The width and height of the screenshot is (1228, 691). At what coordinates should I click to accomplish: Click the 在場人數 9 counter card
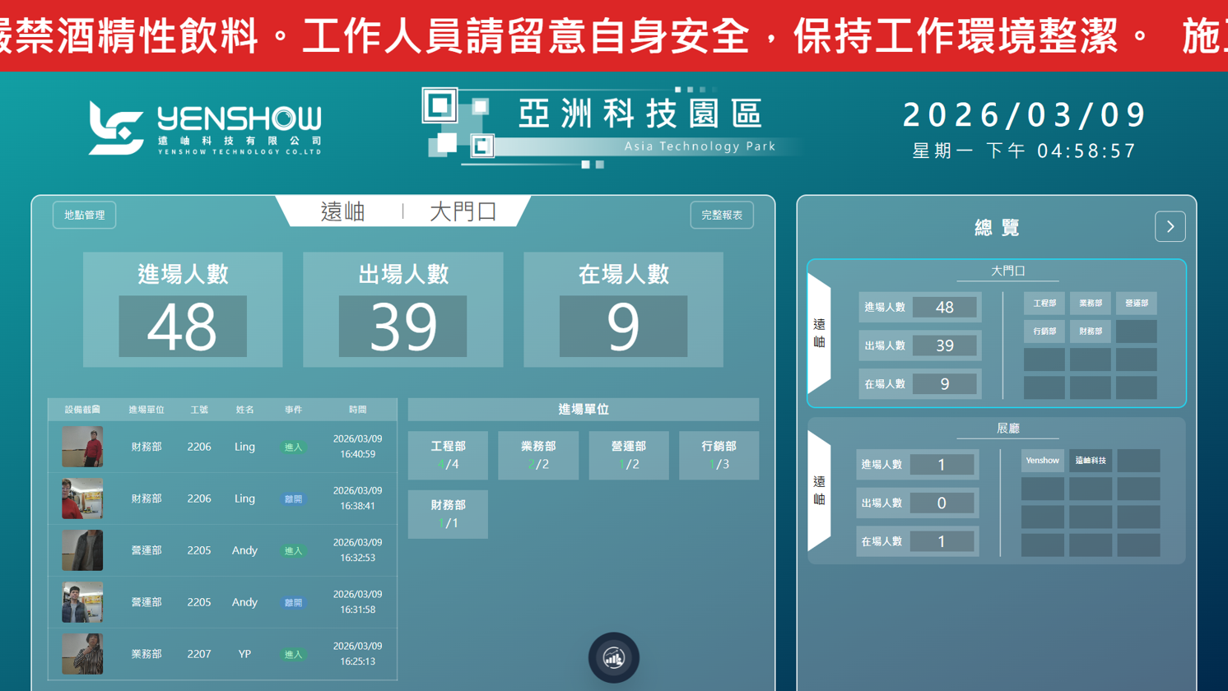[623, 309]
